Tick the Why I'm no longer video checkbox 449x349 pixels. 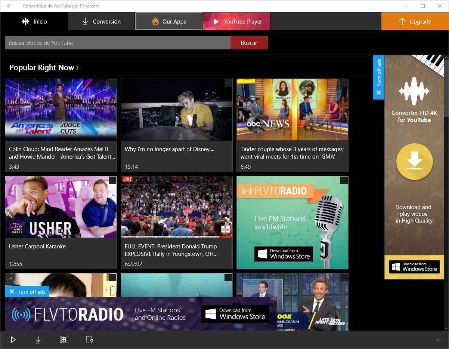click(228, 83)
